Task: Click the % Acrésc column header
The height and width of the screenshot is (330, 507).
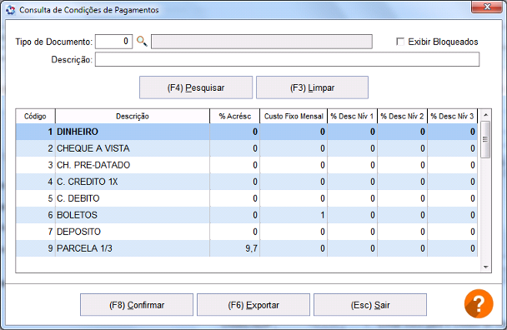Action: coord(235,117)
